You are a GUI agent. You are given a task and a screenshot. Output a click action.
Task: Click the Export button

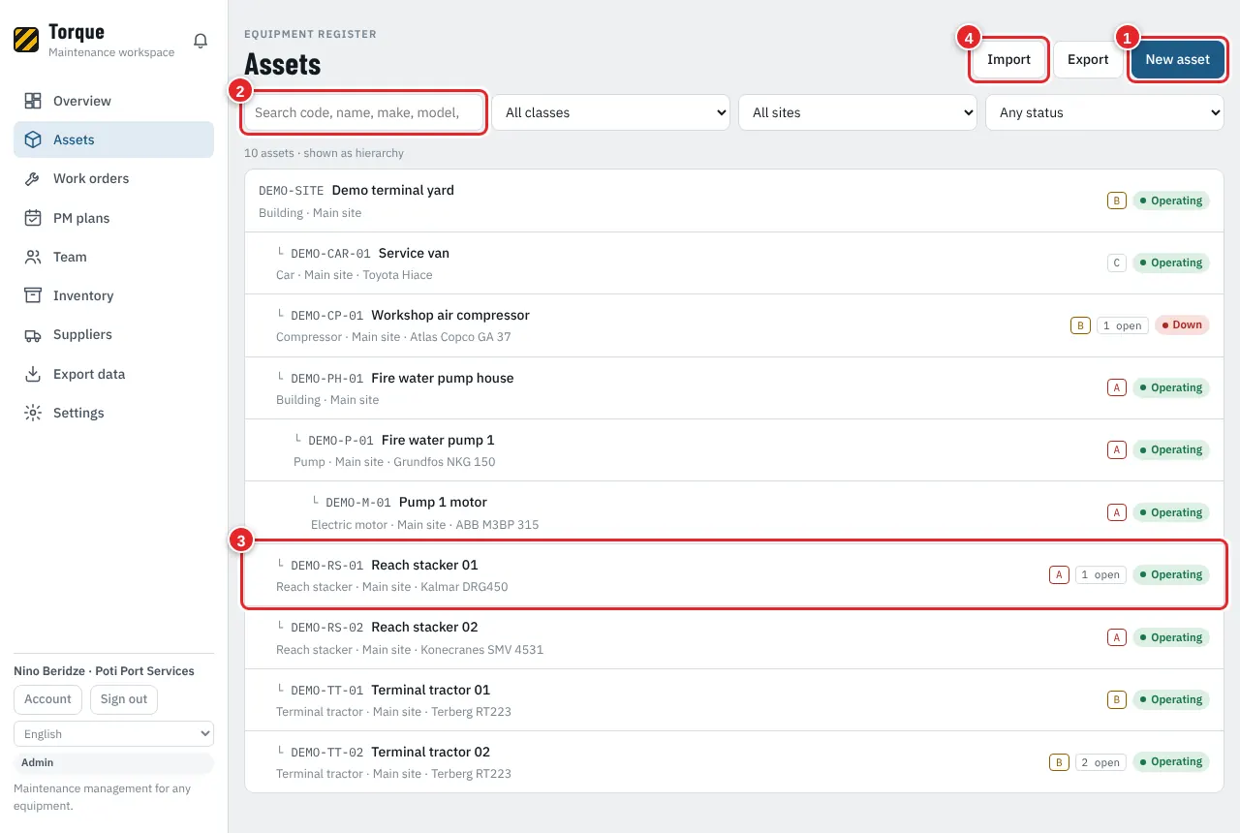click(x=1088, y=59)
